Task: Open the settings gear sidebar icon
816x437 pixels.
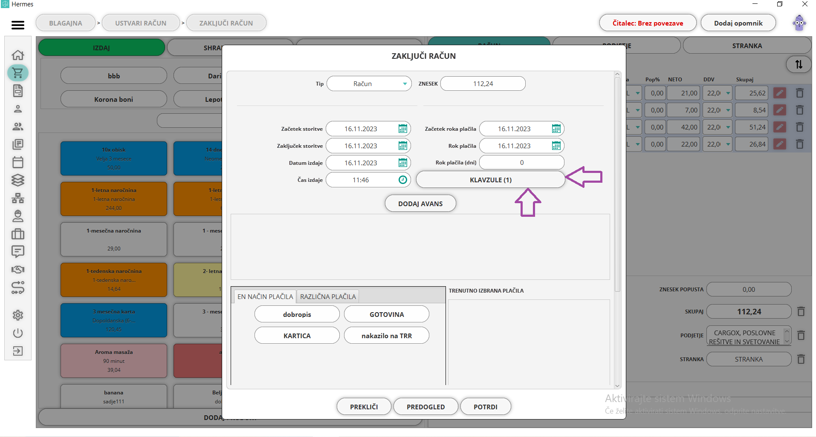Action: click(18, 315)
